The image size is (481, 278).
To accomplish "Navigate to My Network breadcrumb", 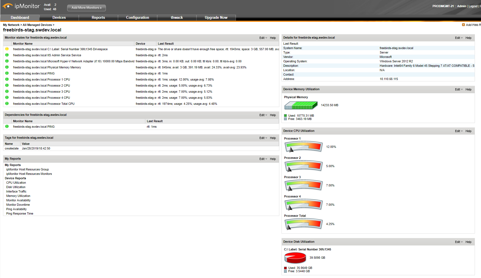I will point(11,25).
